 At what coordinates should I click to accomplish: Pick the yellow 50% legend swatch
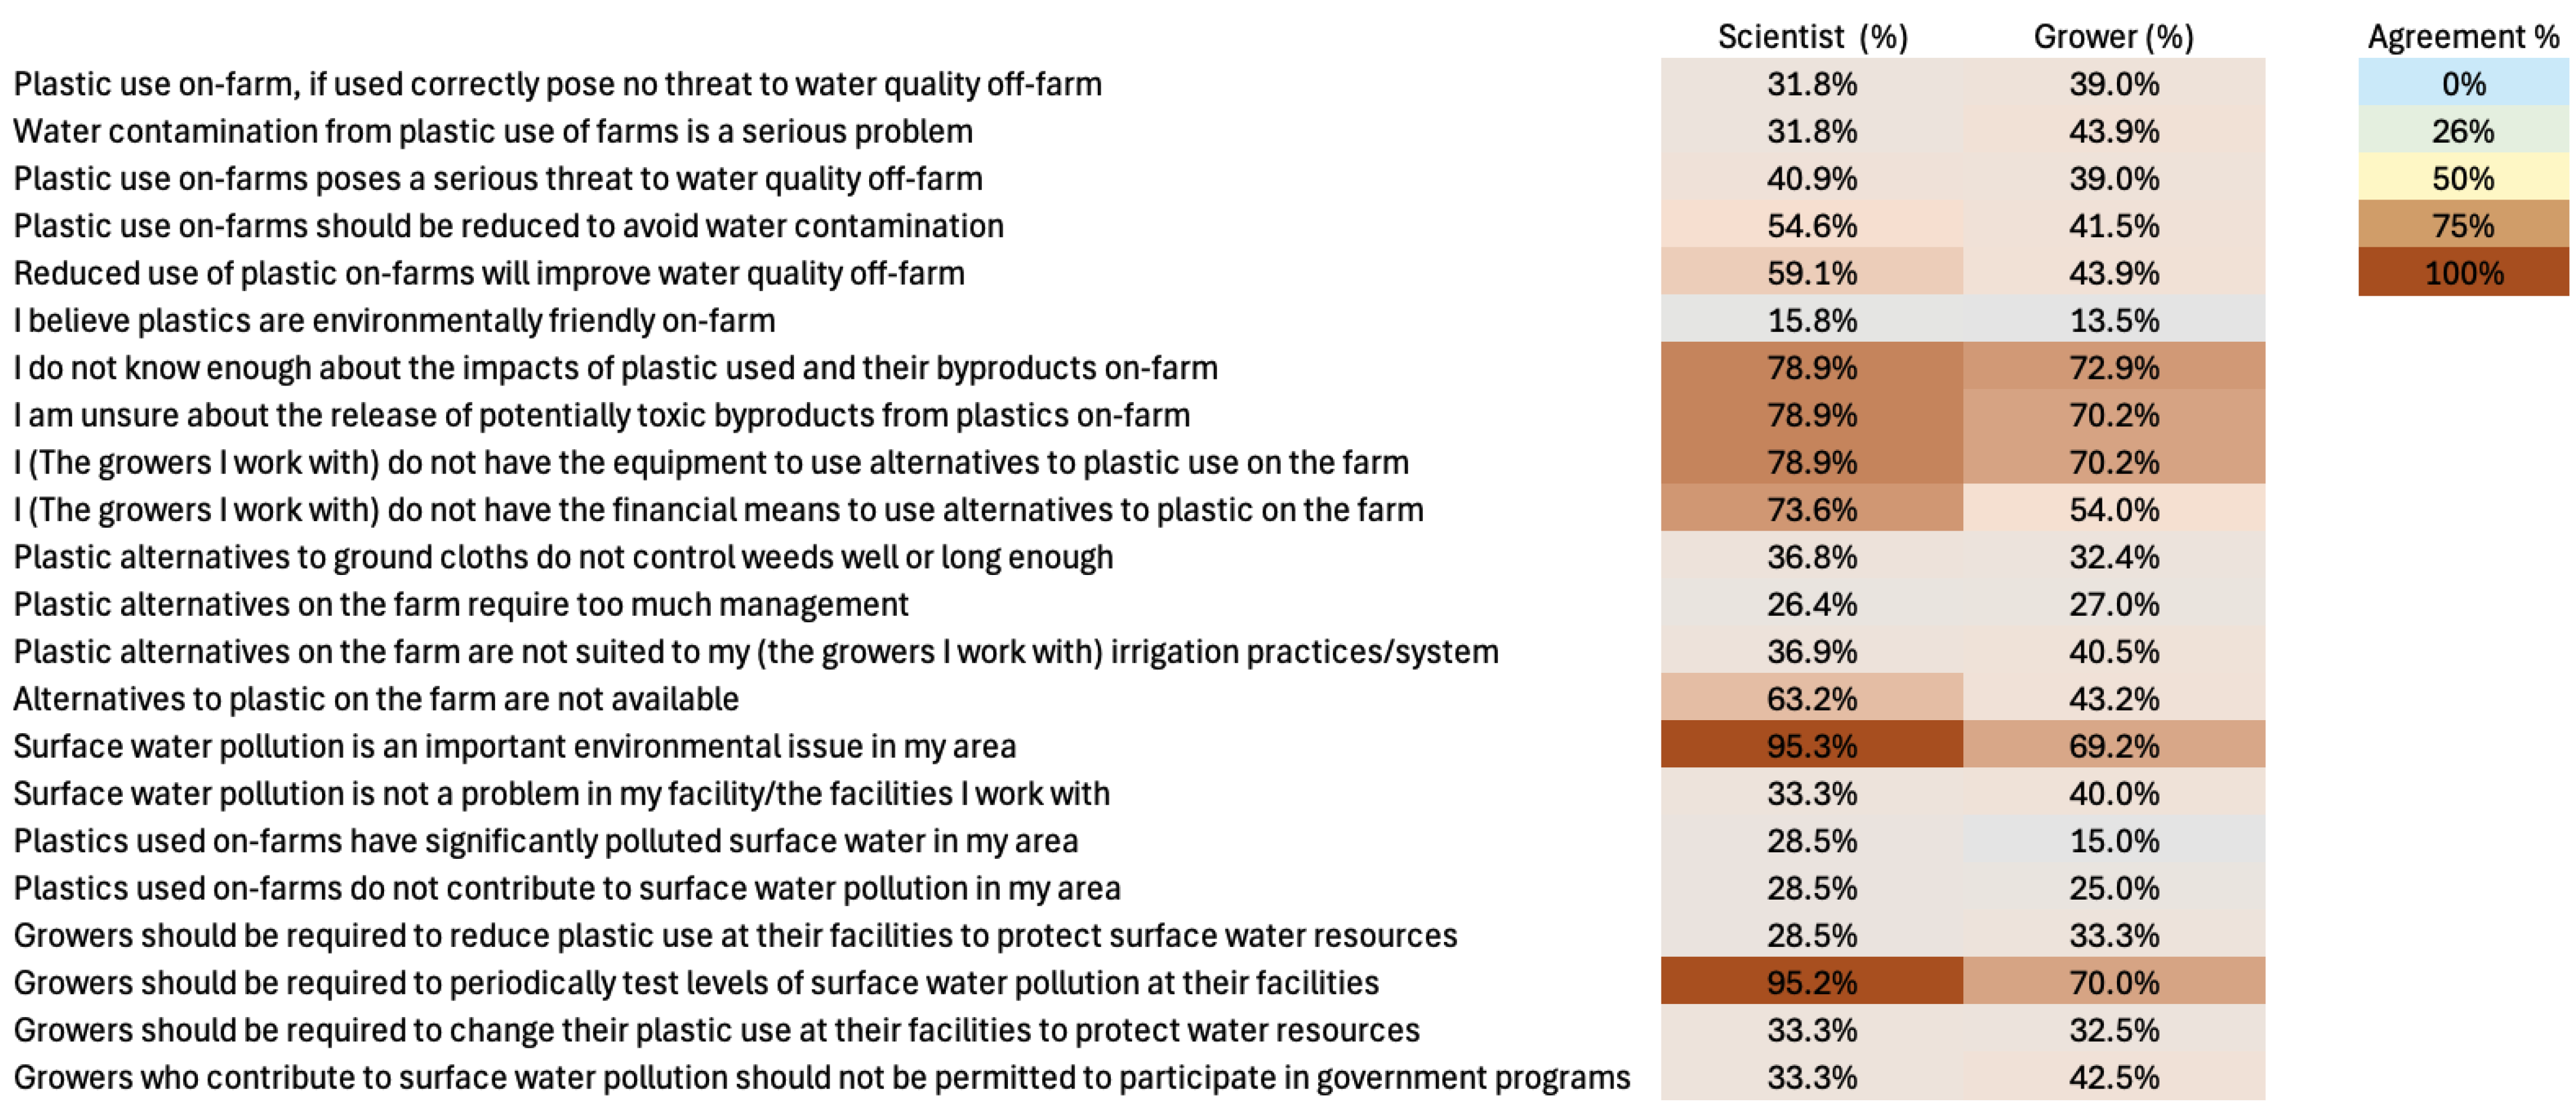pos(2463,179)
